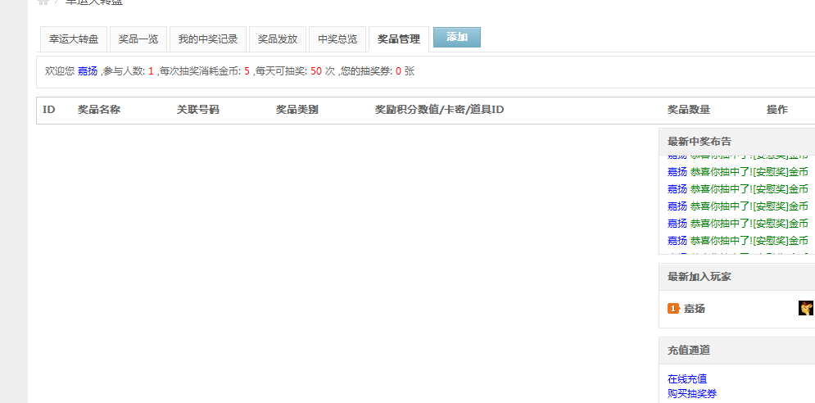Click the 奖品数量 column header
Viewport: 815px width, 403px height.
click(689, 110)
